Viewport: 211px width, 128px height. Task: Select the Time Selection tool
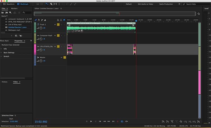coord(59,4)
